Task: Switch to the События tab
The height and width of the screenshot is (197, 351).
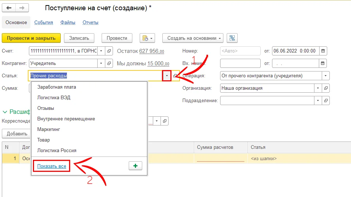Action: 44,22
